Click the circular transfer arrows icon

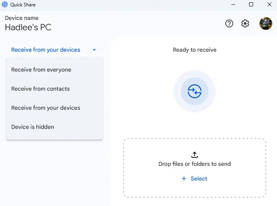[x=195, y=91]
